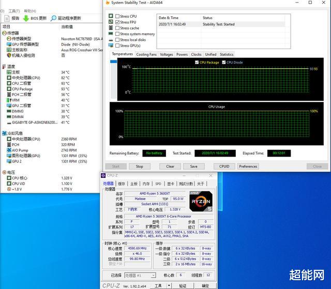Enable the Stress system memory checkbox

pyautogui.click(x=117, y=34)
